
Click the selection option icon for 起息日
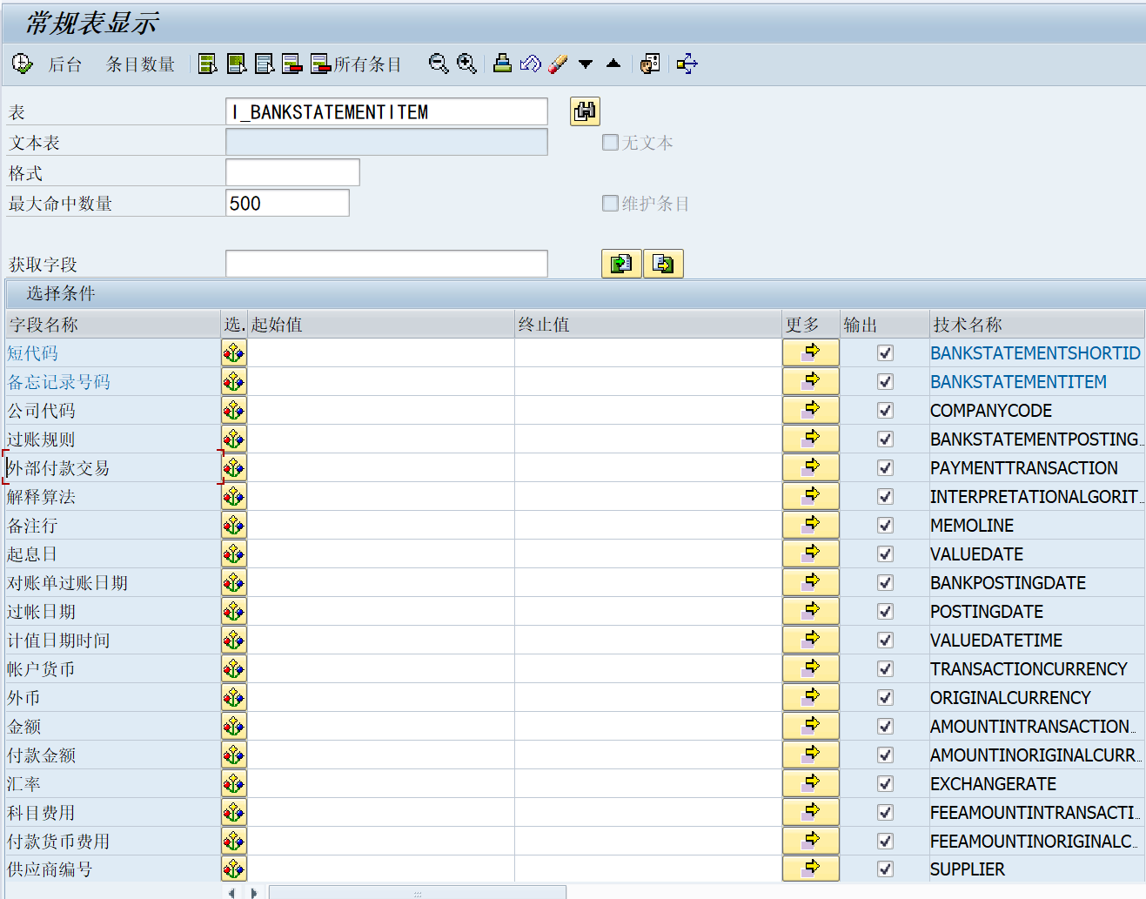(233, 554)
